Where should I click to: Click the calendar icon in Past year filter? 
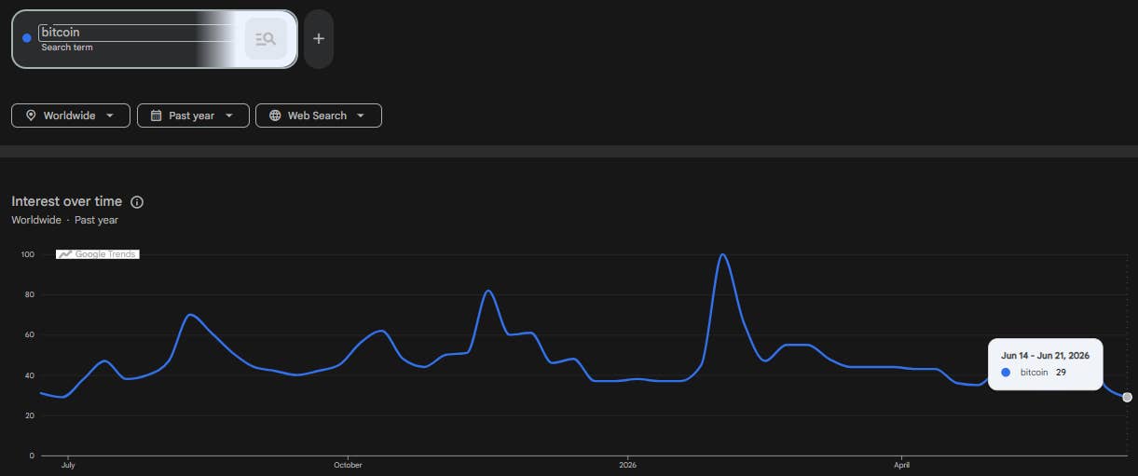pos(156,116)
